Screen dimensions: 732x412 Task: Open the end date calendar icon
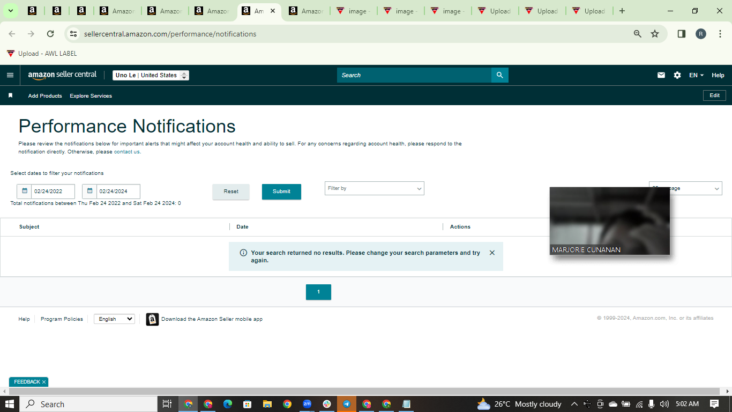tap(90, 191)
